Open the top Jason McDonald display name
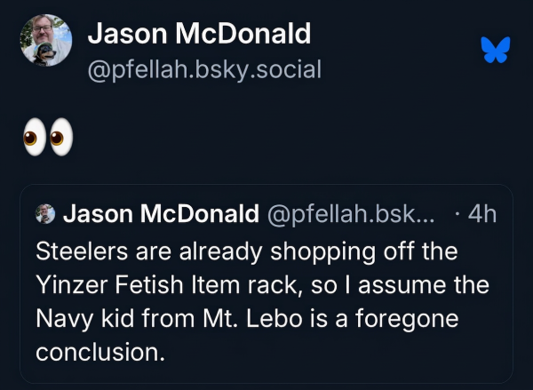Image resolution: width=533 pixels, height=390 pixels. pyautogui.click(x=199, y=34)
